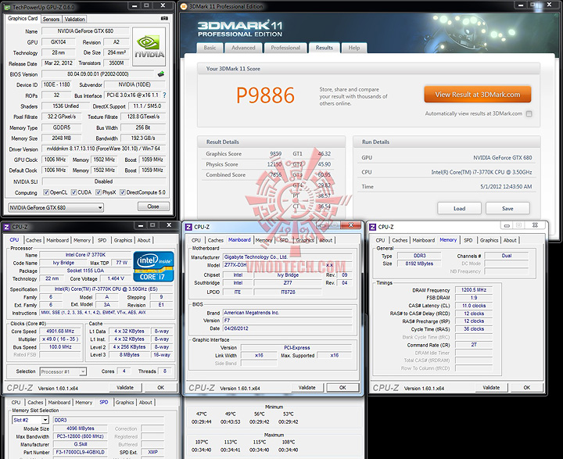
Task: Click the Graphics Score 9859 value
Action: point(276,154)
